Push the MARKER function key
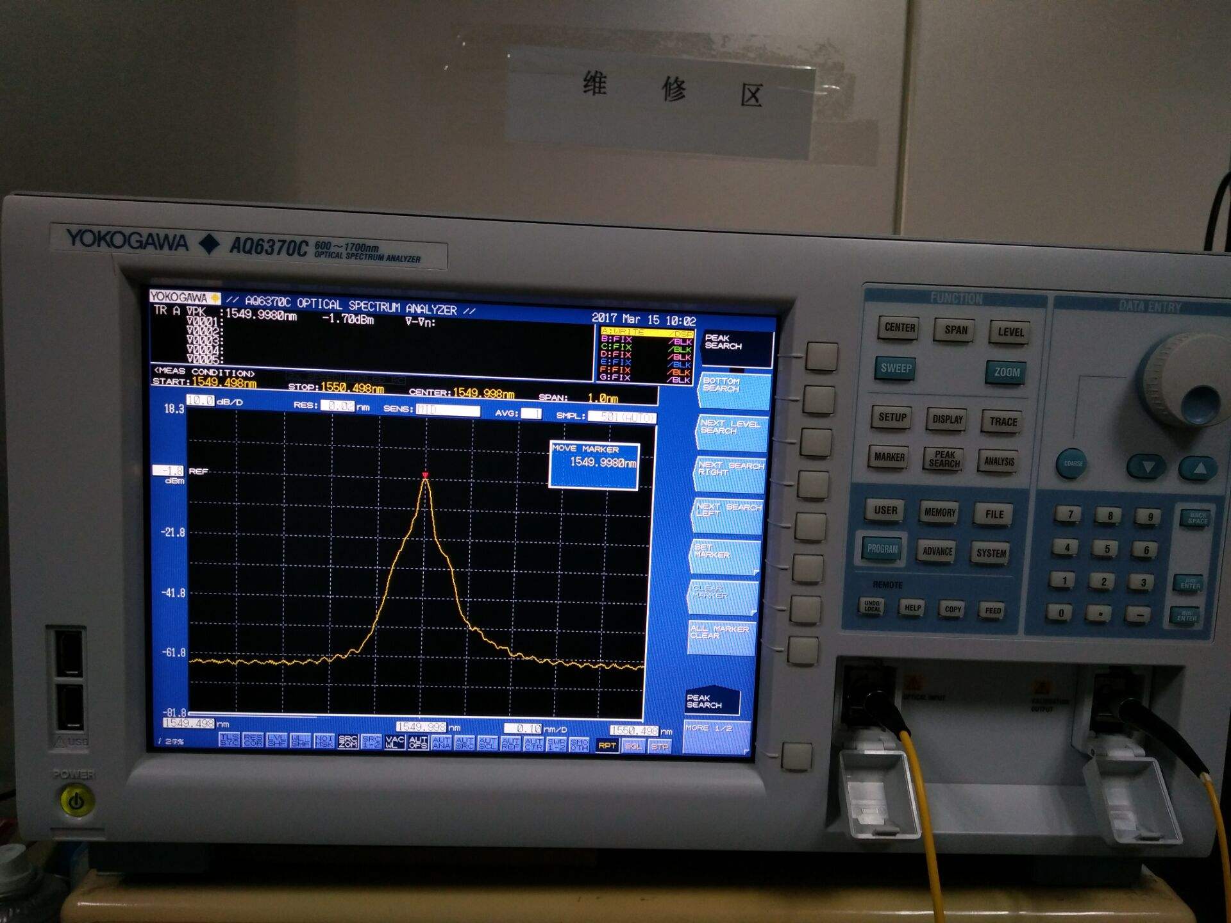 (889, 458)
